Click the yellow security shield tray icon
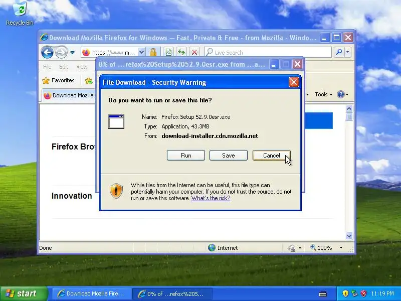The image size is (401, 301). point(345,293)
